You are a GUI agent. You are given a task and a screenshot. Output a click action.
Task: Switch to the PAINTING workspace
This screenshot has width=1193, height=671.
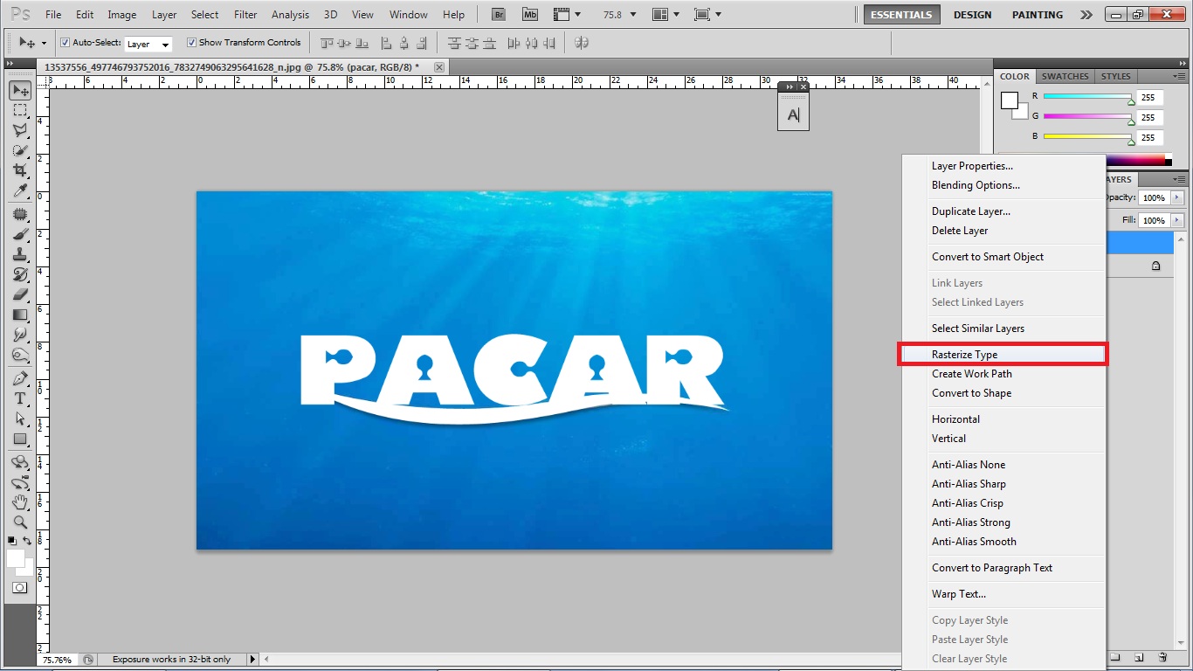tap(1038, 15)
